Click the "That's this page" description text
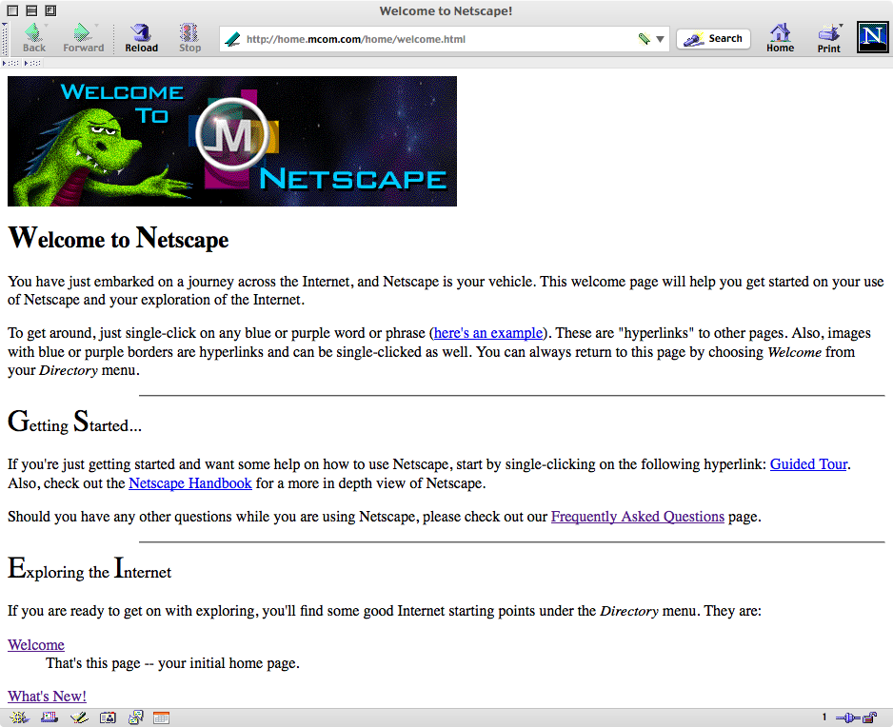The image size is (893, 727). [172, 663]
